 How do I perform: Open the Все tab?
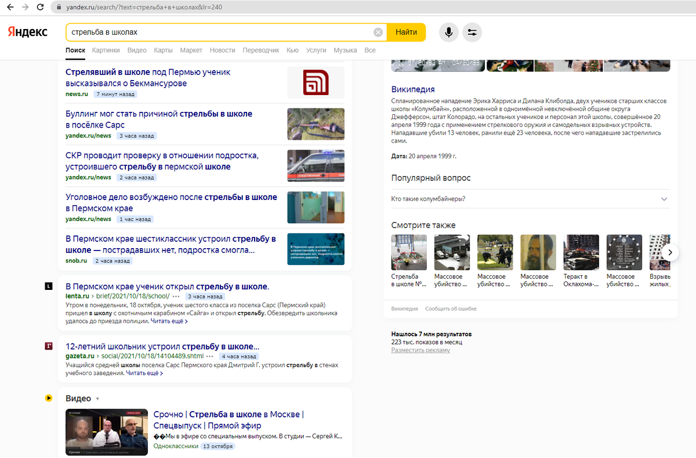[370, 50]
